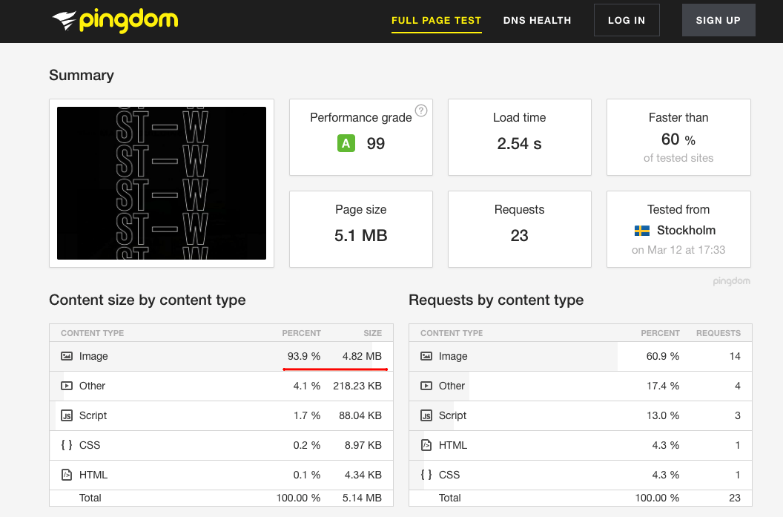783x517 pixels.
Task: Open the Full Page Test tab
Action: pos(437,21)
